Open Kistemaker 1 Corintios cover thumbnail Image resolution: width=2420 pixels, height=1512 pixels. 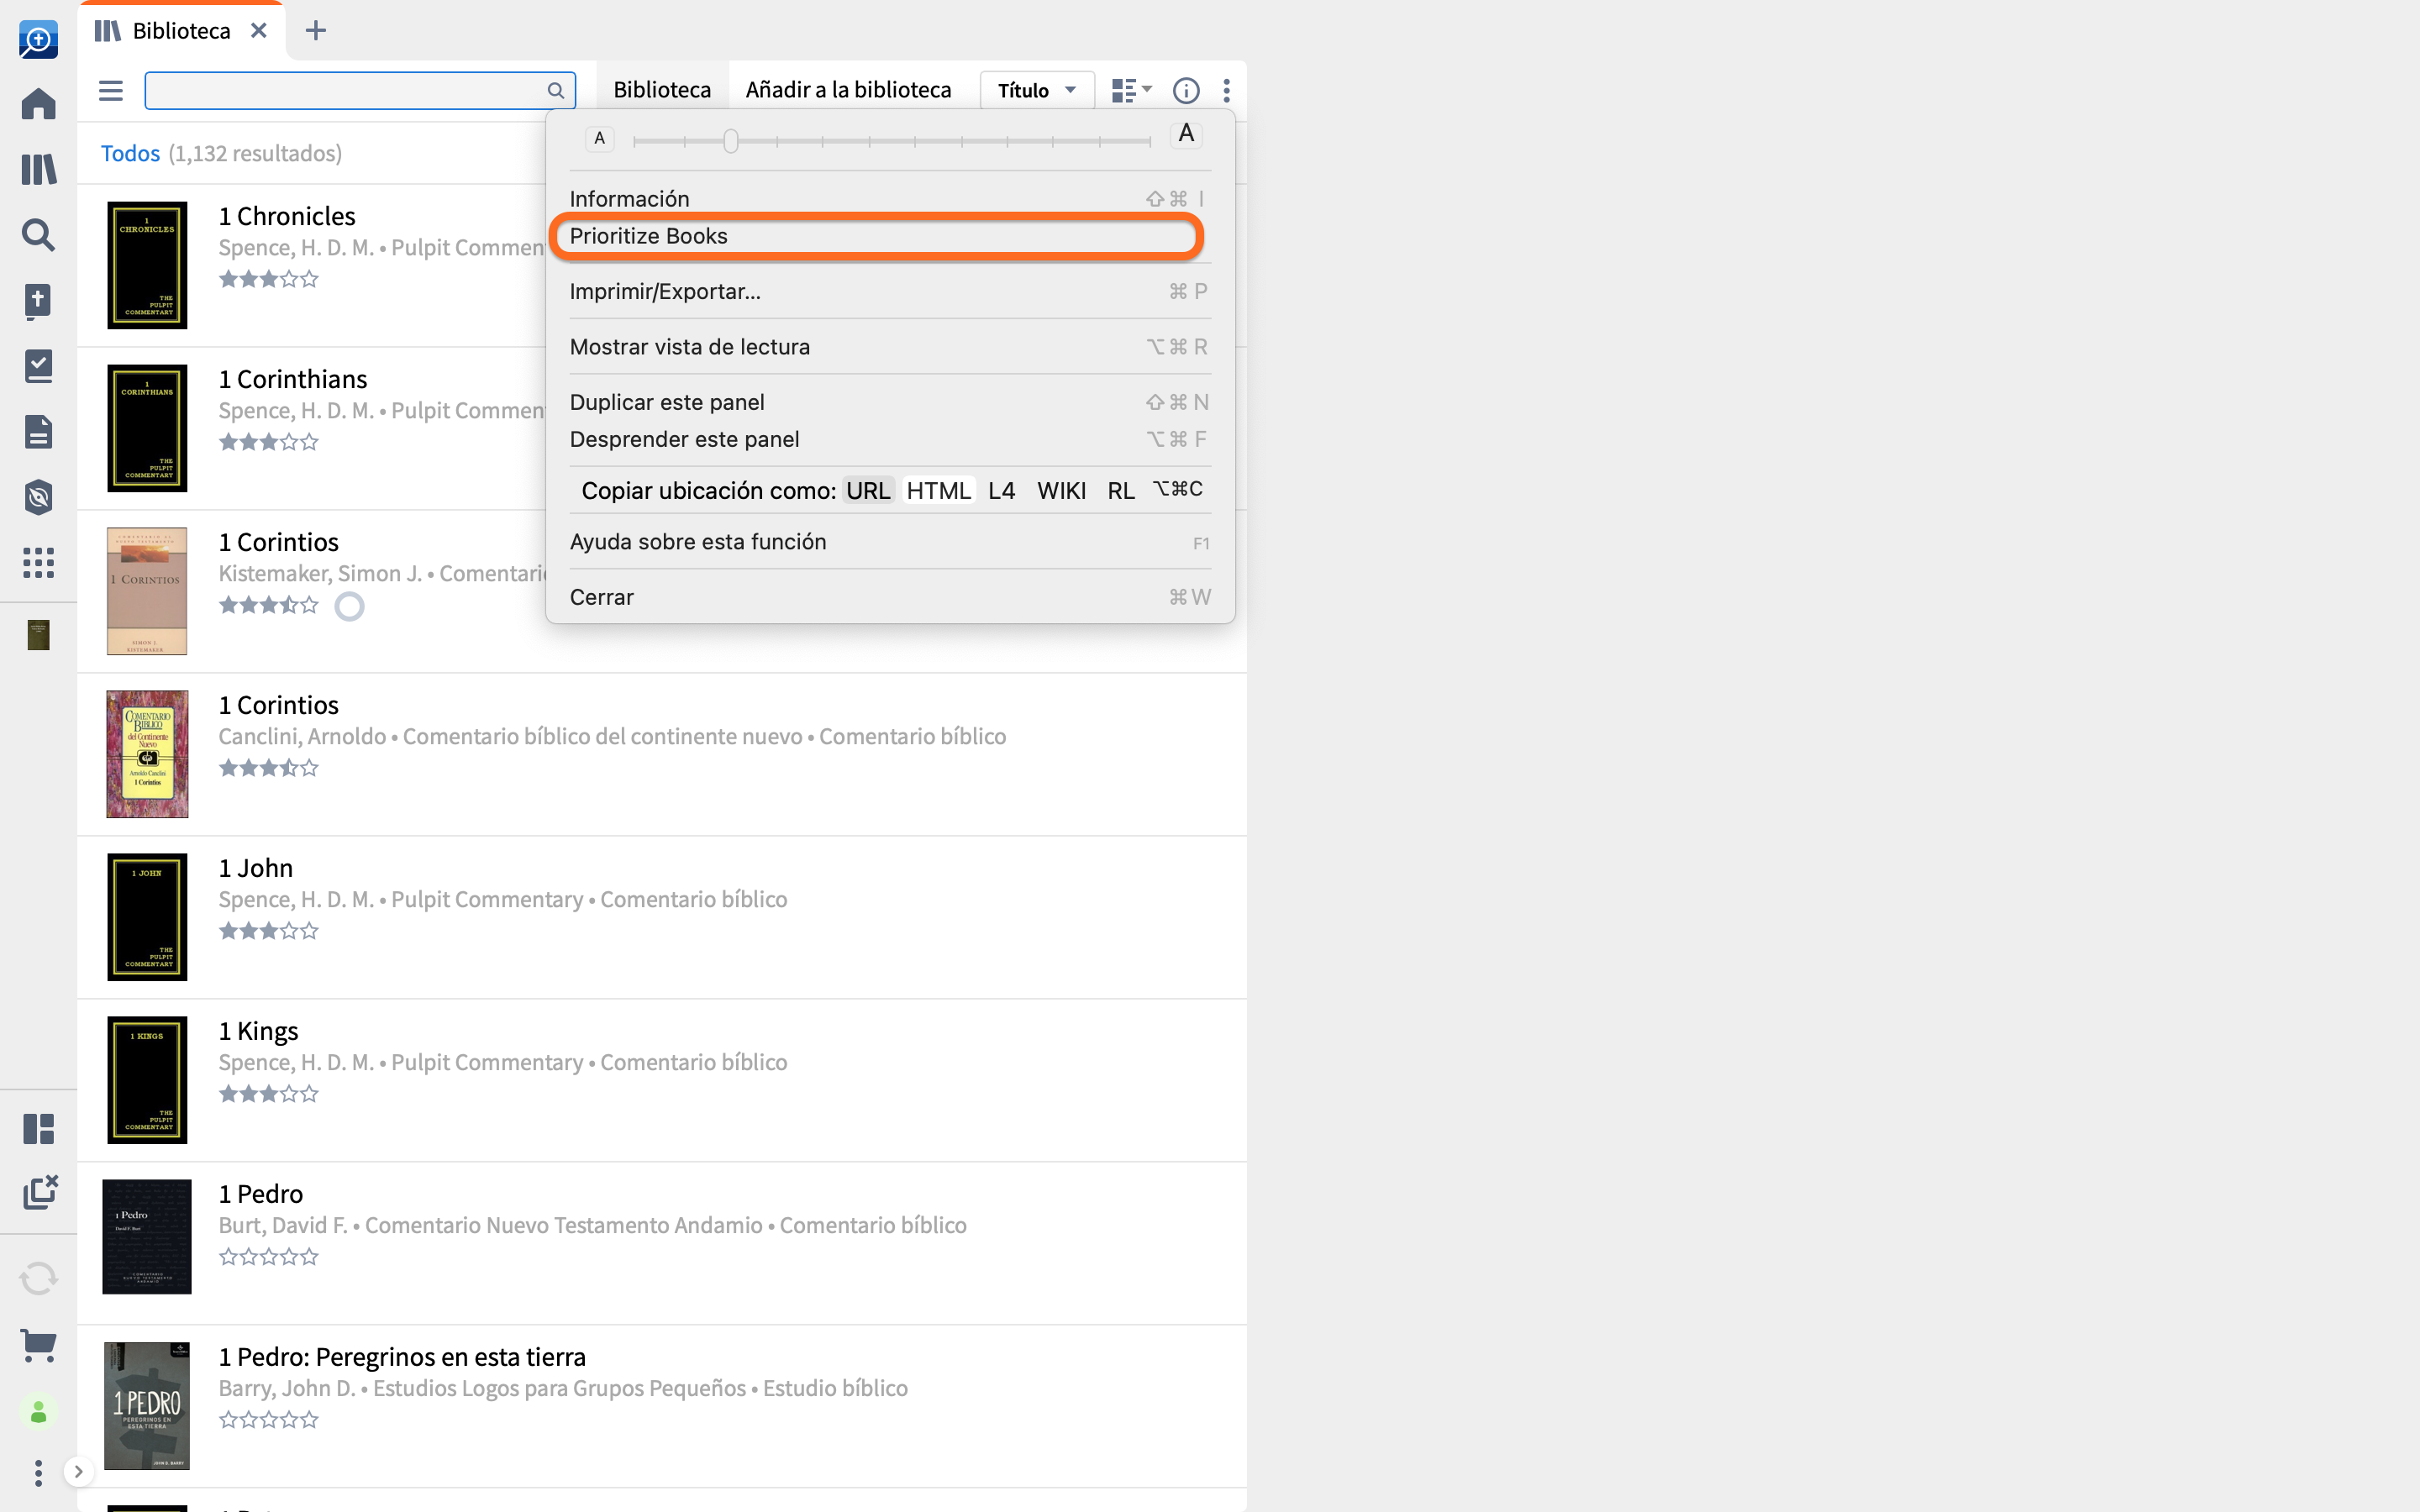point(147,591)
